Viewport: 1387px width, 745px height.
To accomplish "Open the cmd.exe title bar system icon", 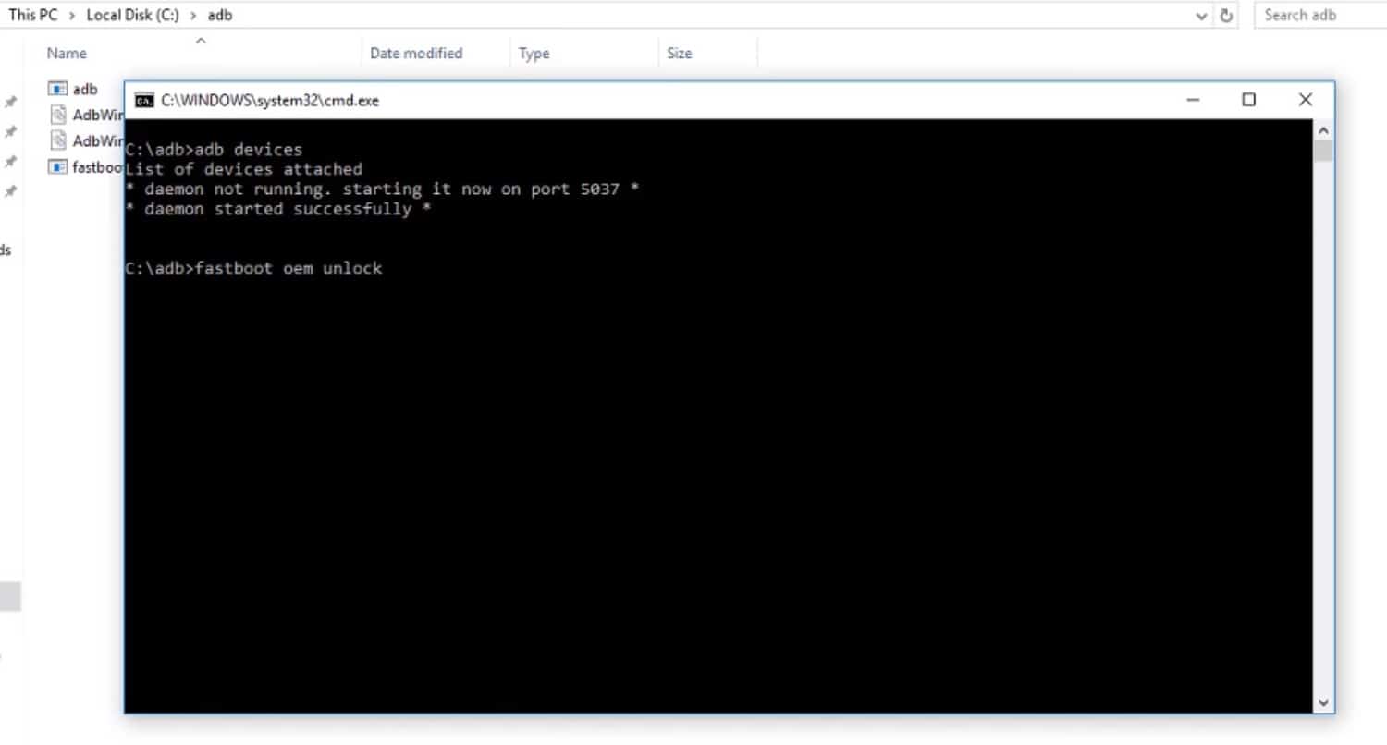I will [x=144, y=101].
